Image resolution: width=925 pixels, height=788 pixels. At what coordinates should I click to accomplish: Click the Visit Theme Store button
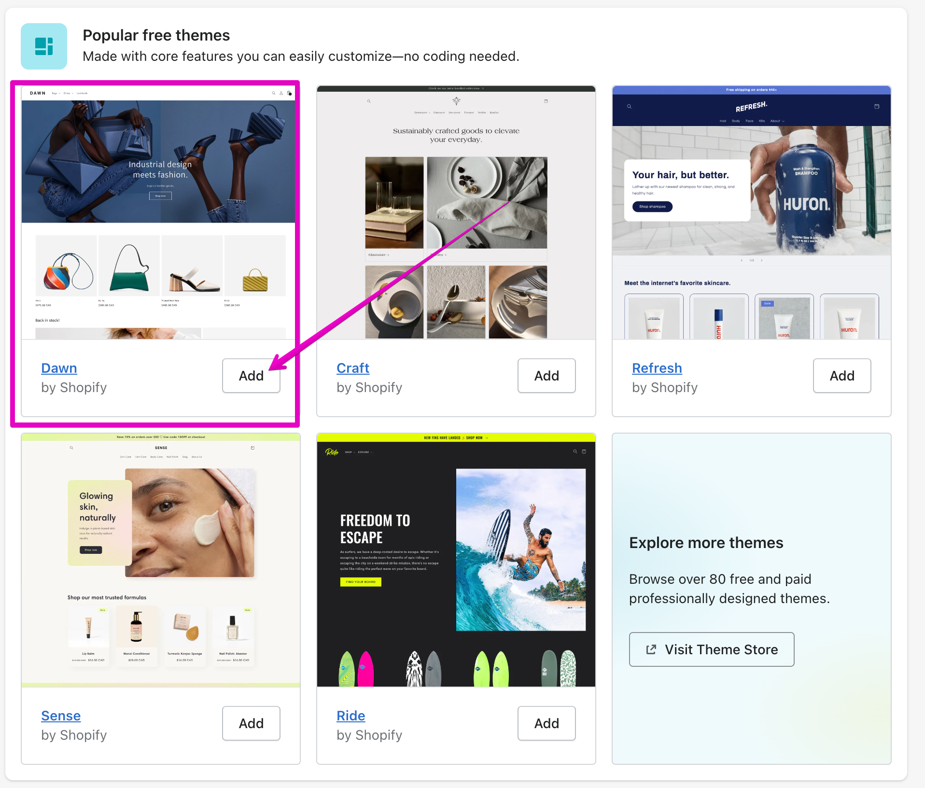(712, 649)
